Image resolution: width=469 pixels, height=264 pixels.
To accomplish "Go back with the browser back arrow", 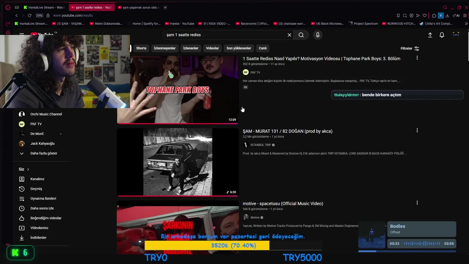I will tap(16, 15).
